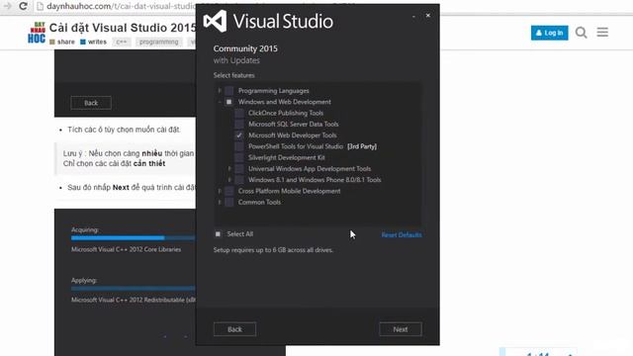
Task: Click "Setup requires up to 6 GB" text
Action: [x=273, y=250]
